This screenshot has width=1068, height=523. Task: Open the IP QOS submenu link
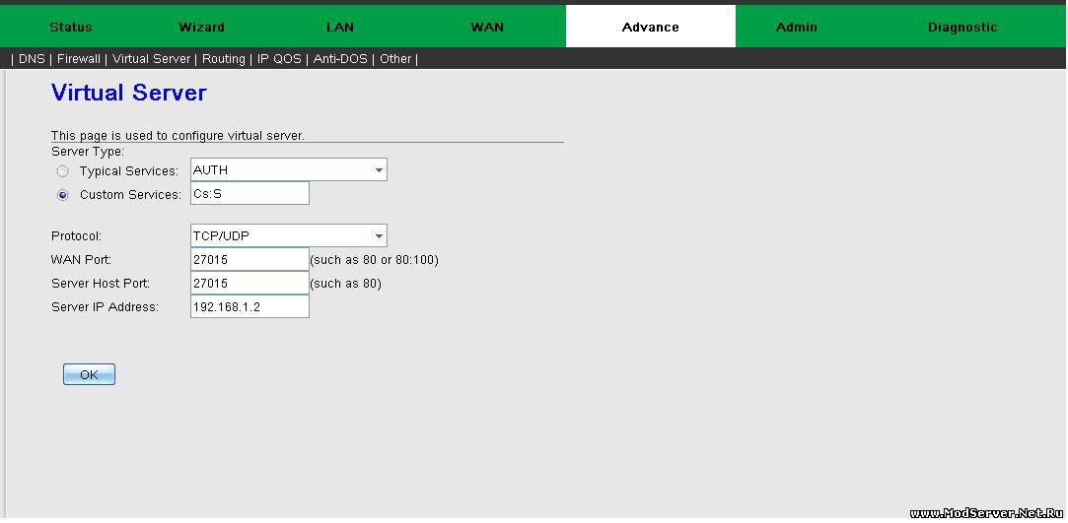tap(278, 58)
